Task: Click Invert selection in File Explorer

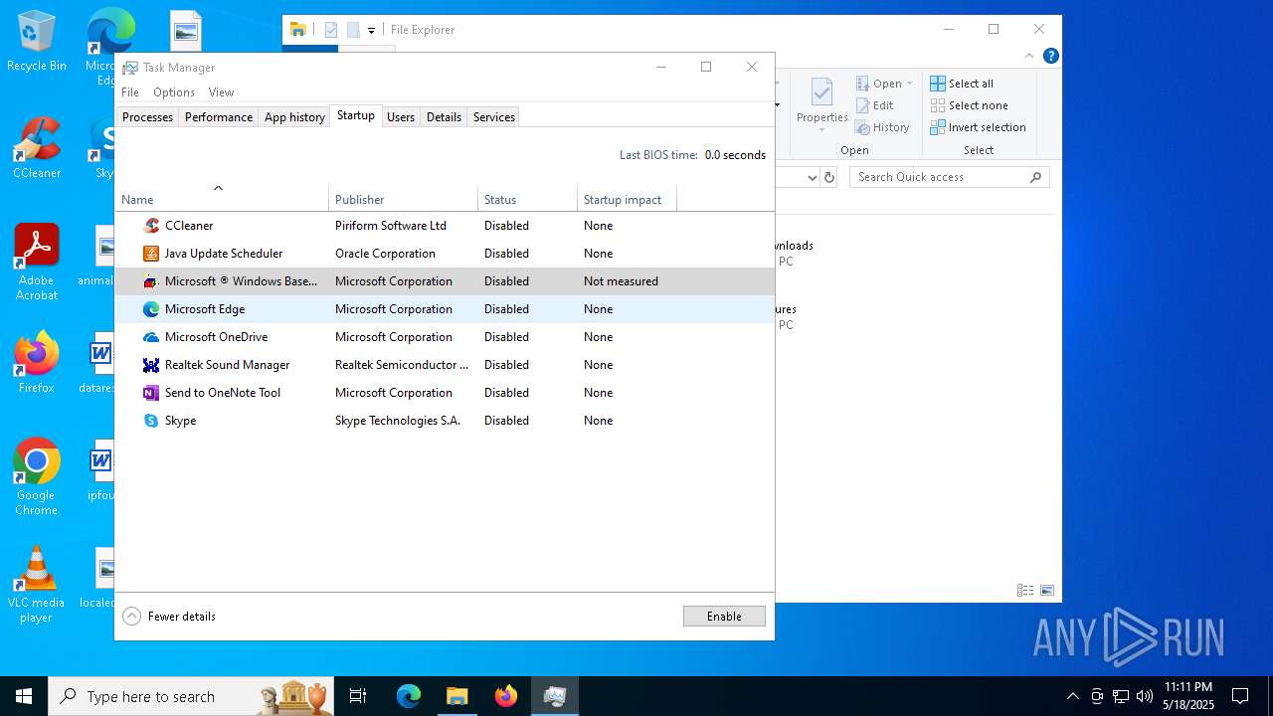Action: (x=978, y=127)
